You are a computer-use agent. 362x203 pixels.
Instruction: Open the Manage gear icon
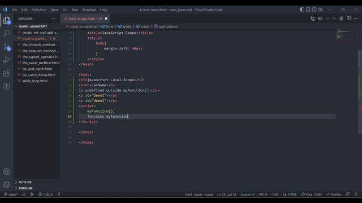6,184
